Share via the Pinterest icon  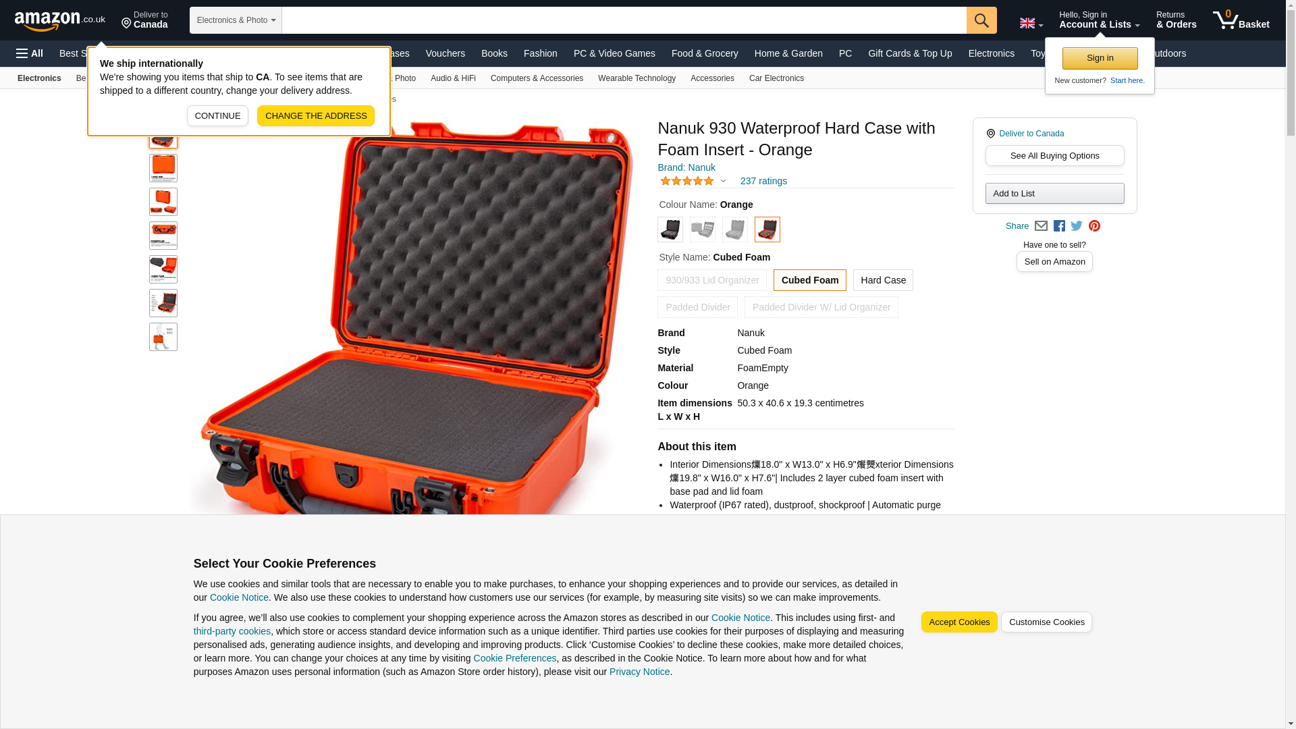click(1094, 226)
